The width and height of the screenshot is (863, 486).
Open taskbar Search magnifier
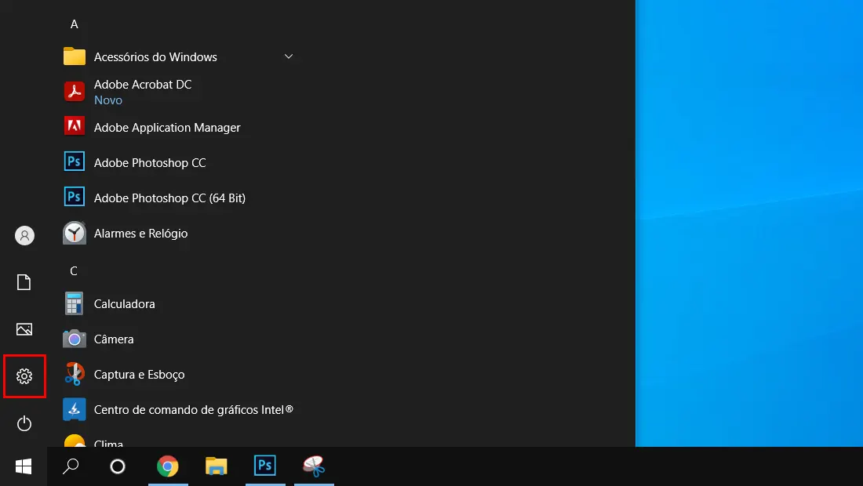pyautogui.click(x=71, y=466)
